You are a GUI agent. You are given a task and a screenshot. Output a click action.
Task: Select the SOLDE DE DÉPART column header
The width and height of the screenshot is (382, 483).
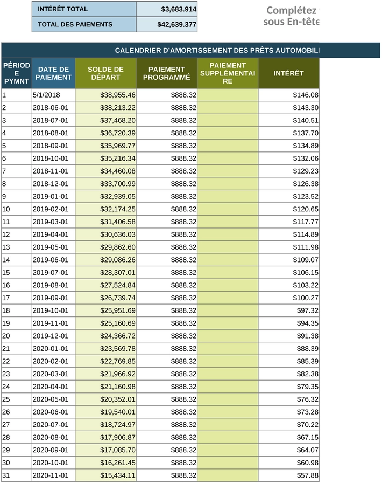coord(105,73)
